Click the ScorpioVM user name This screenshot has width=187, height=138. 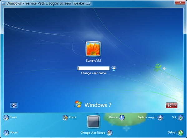coord(93,61)
